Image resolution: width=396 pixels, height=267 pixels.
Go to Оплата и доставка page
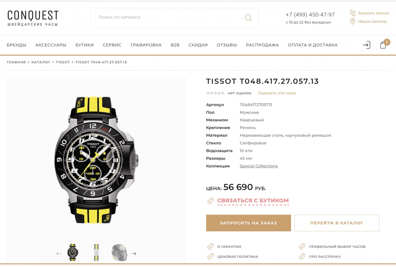coord(313,45)
